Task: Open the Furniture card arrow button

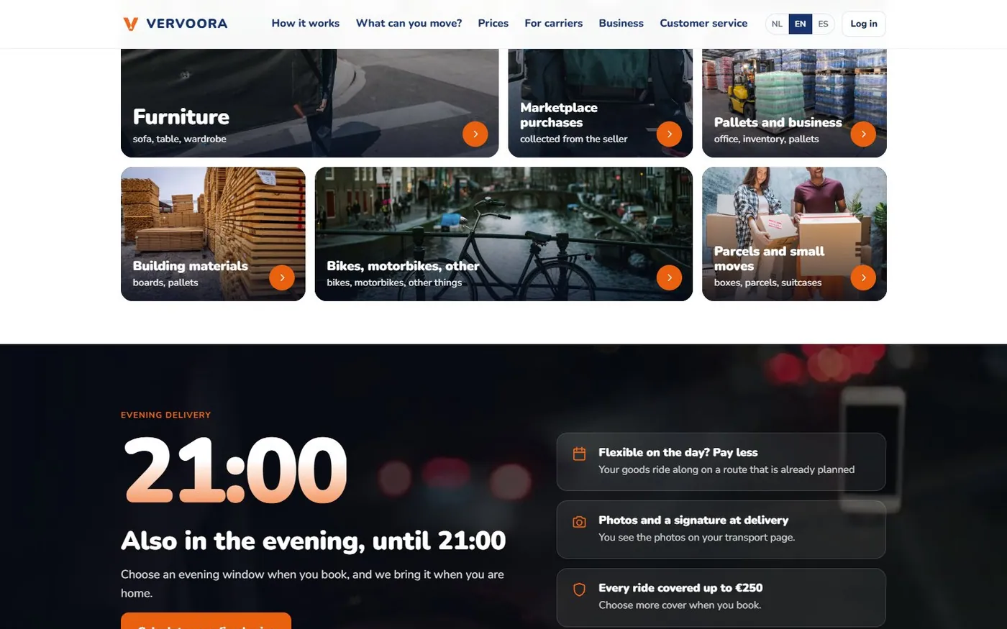Action: (x=475, y=134)
